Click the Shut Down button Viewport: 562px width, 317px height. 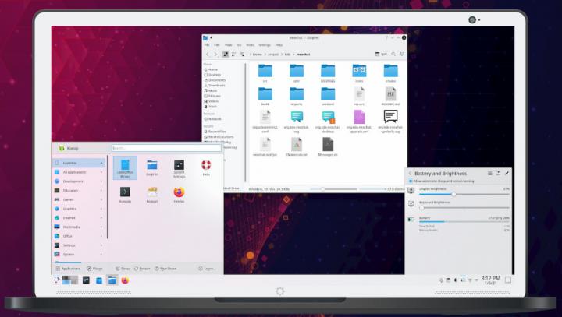tap(166, 268)
